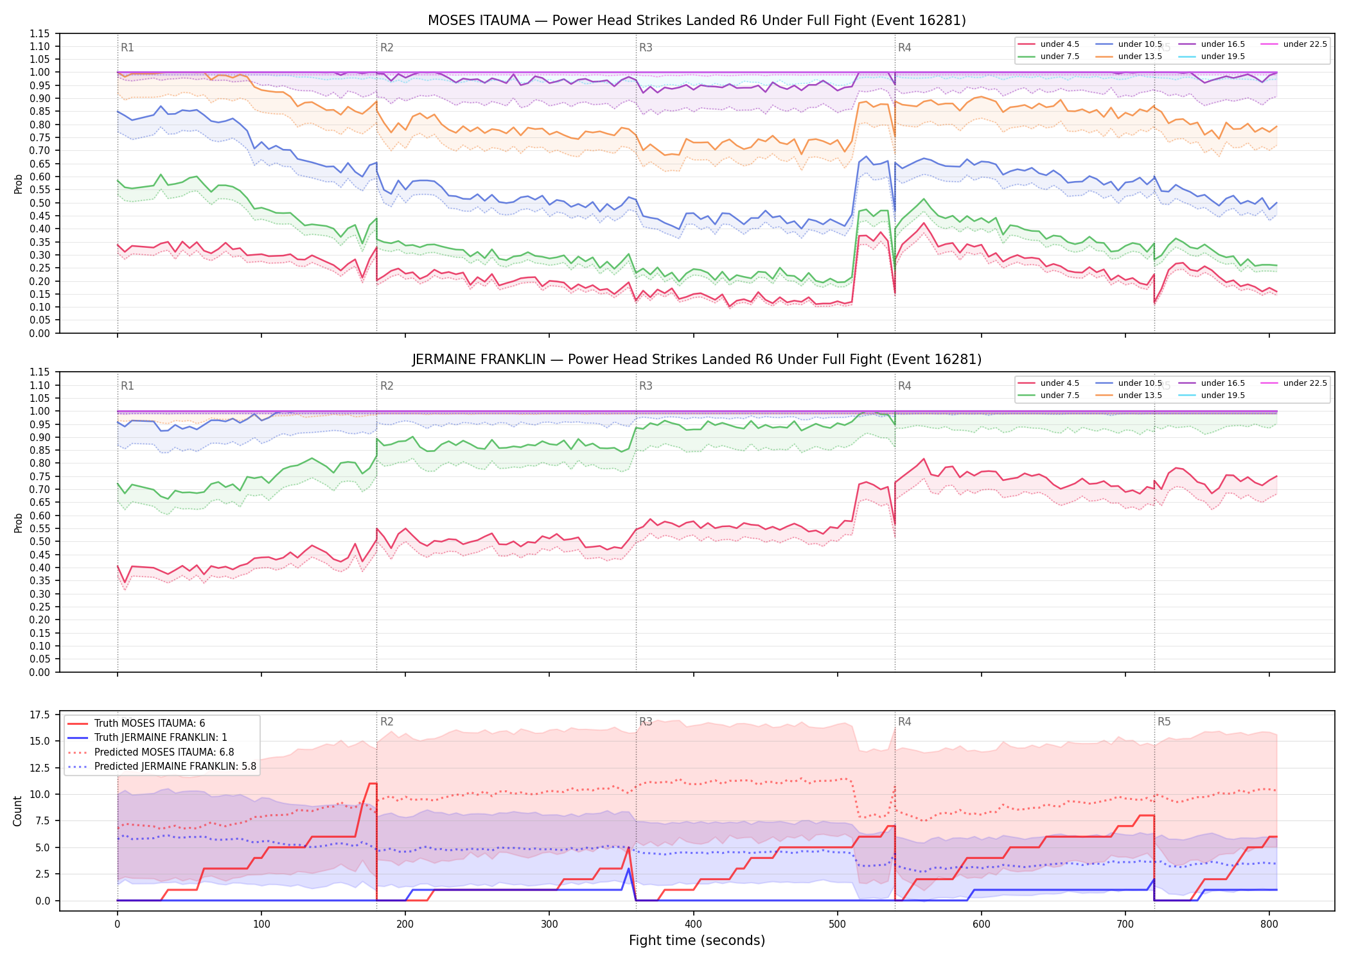This screenshot has height=963, width=1349.
Task: Click 'Predicted JERMAINE FRANKLIN: 5.8' legend entry
Action: tap(162, 767)
